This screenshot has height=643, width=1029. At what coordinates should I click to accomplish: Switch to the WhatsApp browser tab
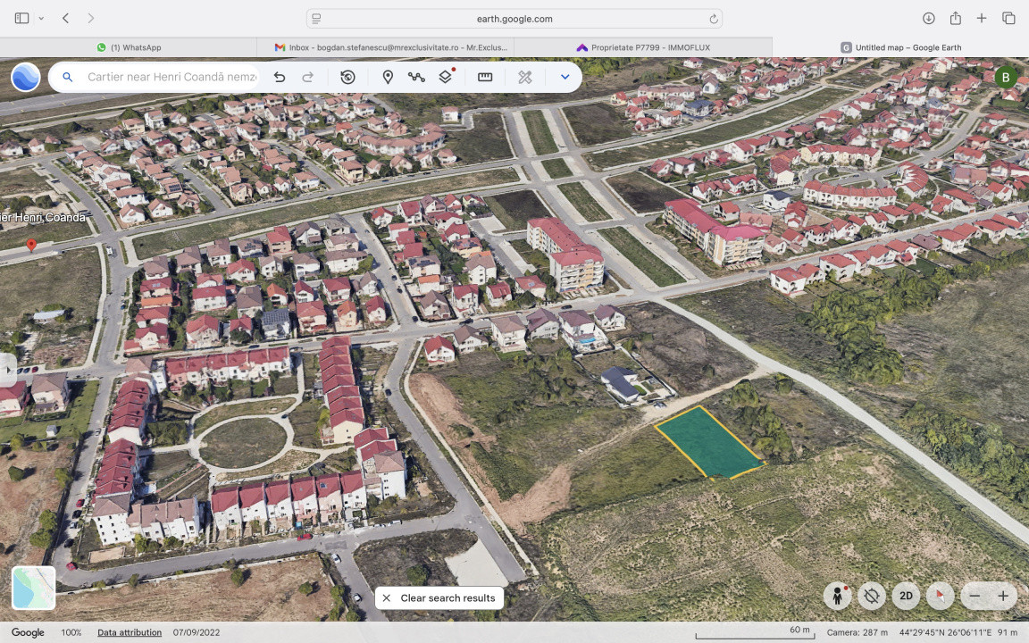click(129, 47)
